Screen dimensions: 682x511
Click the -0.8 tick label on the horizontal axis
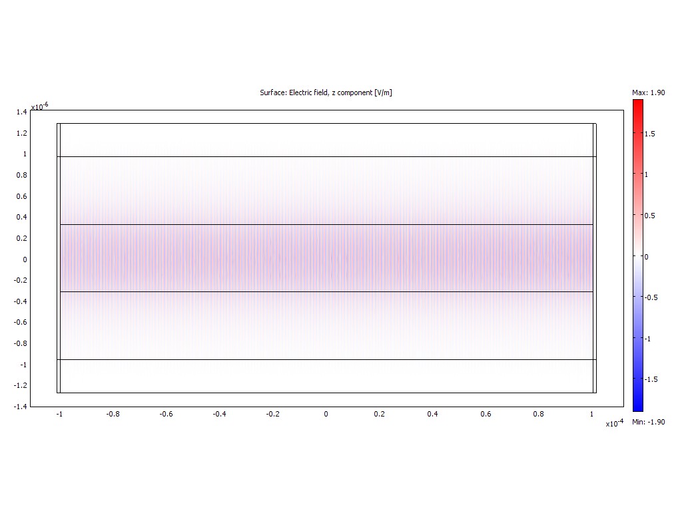[113, 414]
